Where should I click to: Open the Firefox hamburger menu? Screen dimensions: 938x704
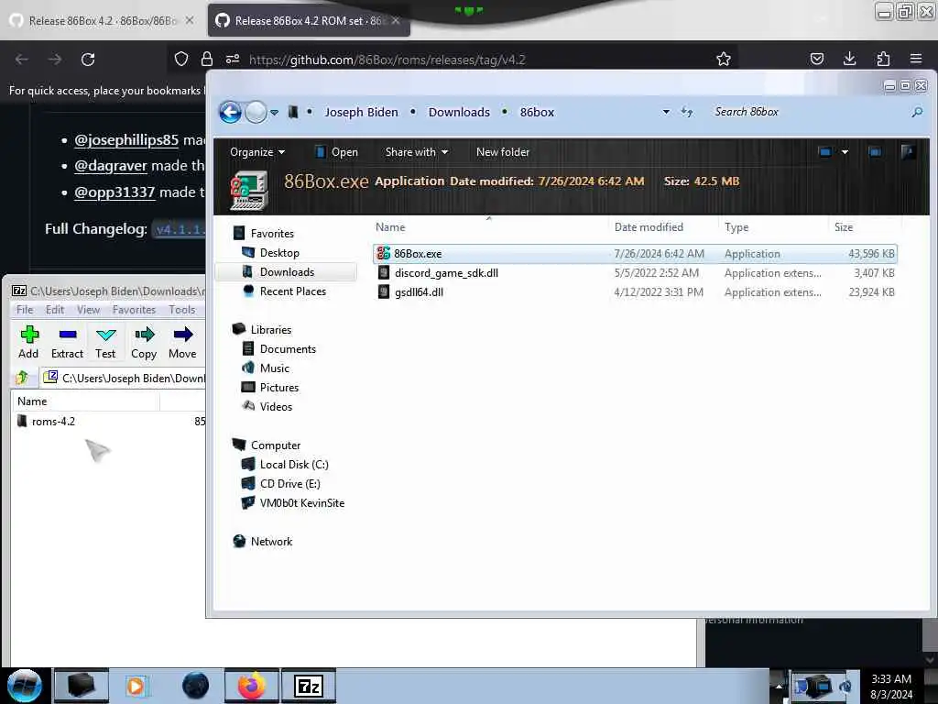click(916, 59)
